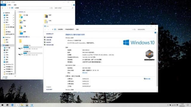Click Control Panel breadcrumb in System address bar
Viewport: 191px width, 107px height.
[60, 29]
